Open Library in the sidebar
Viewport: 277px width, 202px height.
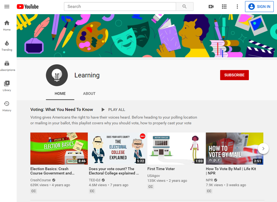click(7, 86)
